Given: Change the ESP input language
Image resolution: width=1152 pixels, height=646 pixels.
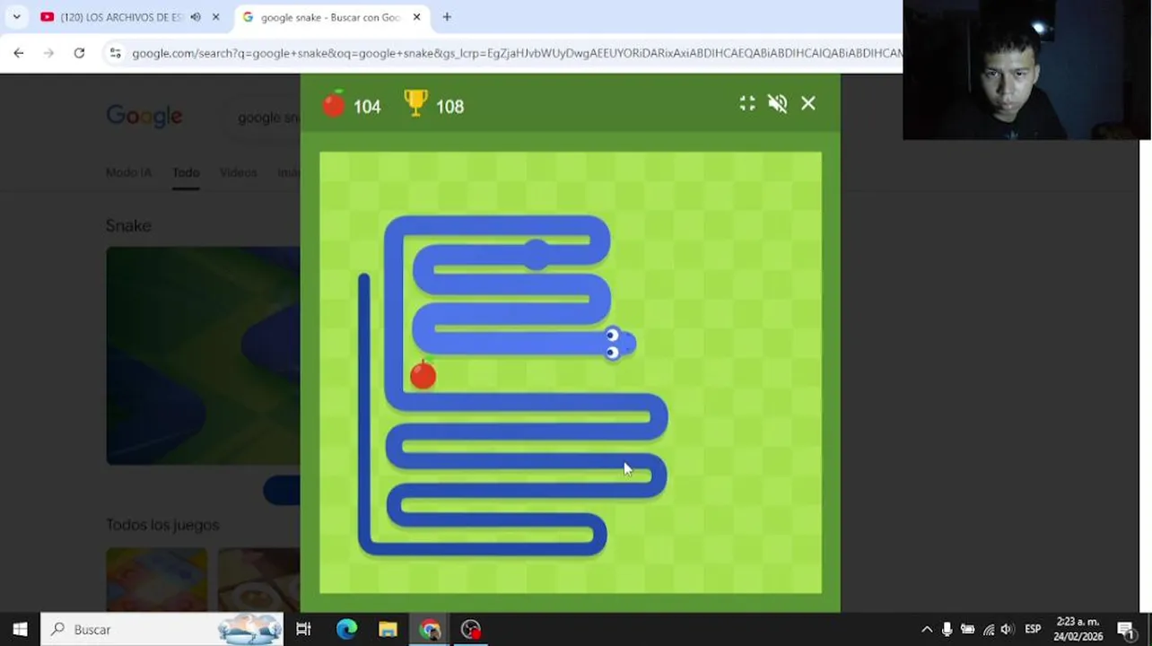Looking at the screenshot, I should [1033, 629].
